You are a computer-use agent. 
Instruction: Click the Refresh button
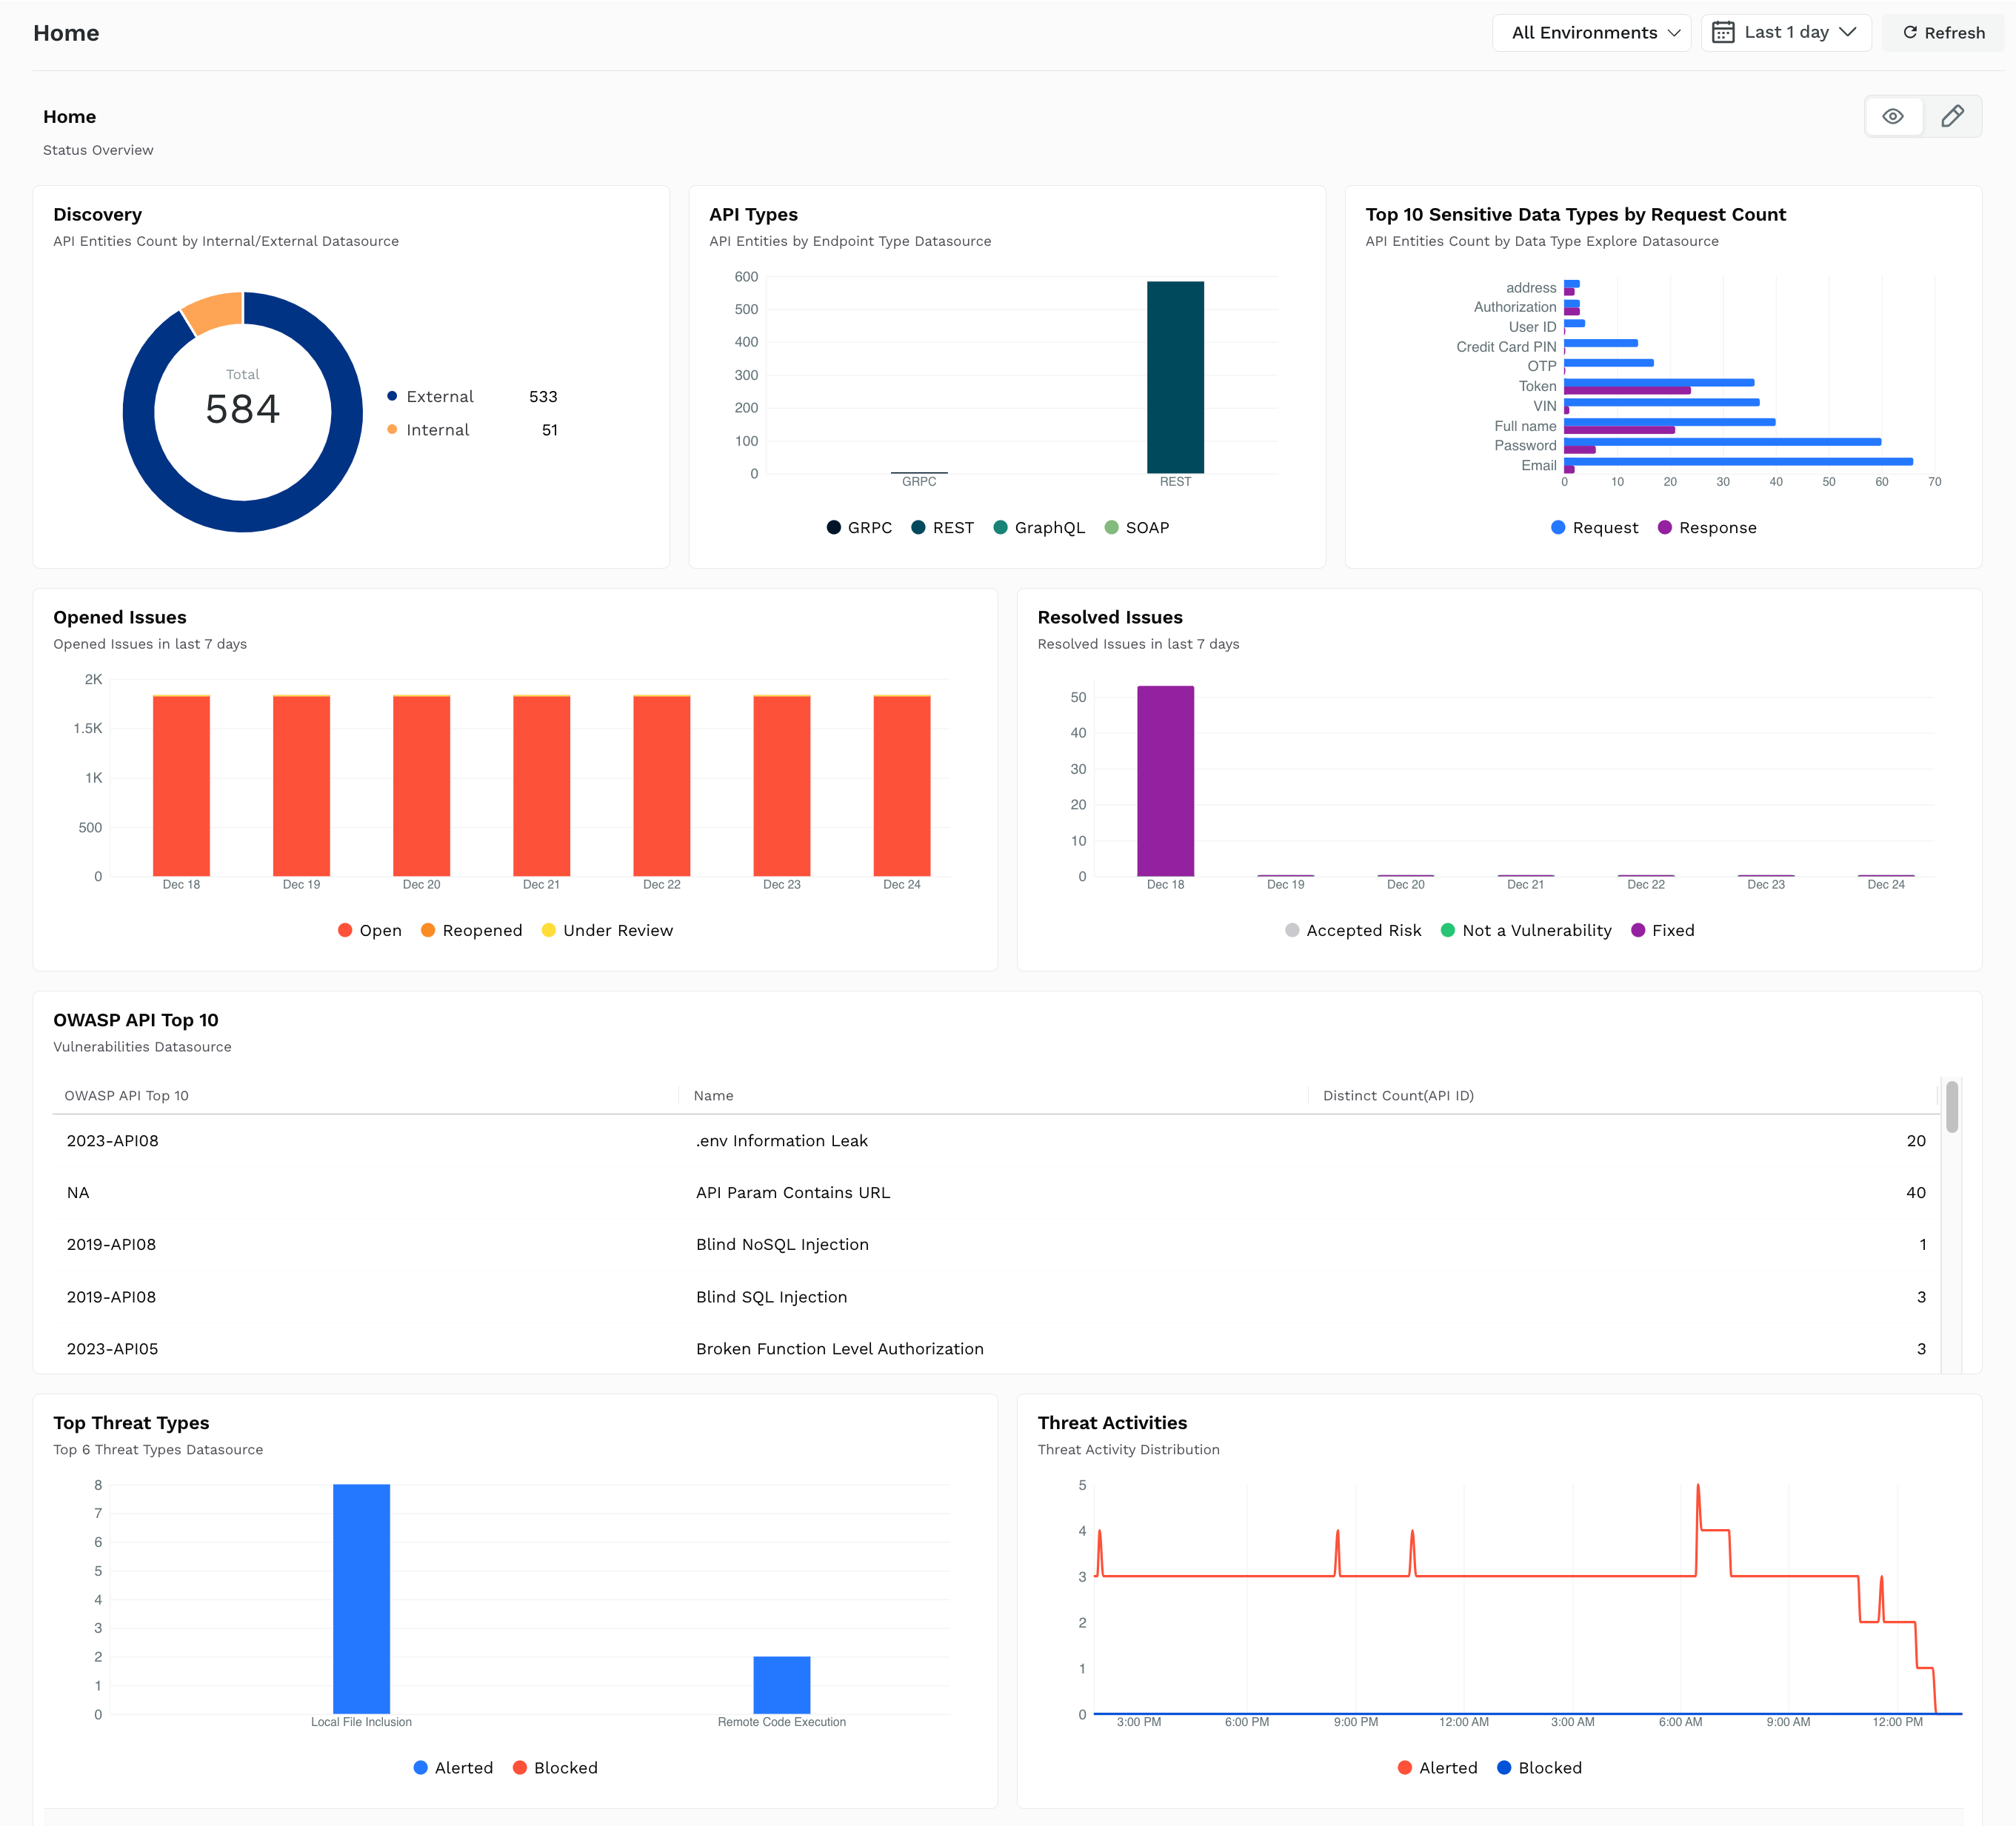[1943, 33]
